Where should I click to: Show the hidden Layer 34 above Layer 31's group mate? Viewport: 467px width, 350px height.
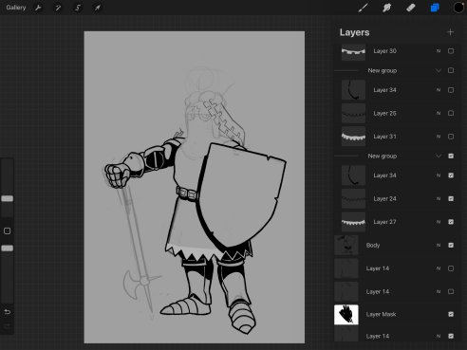click(x=451, y=90)
